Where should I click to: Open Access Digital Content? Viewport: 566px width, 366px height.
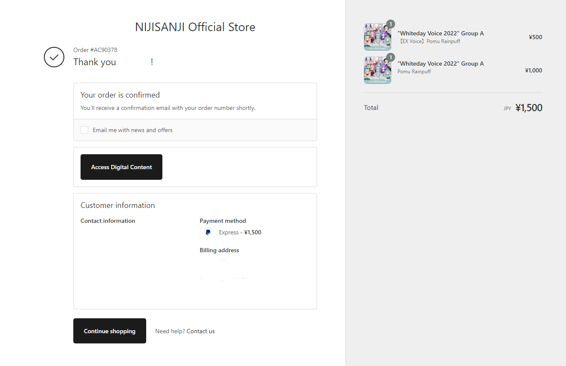coord(121,167)
